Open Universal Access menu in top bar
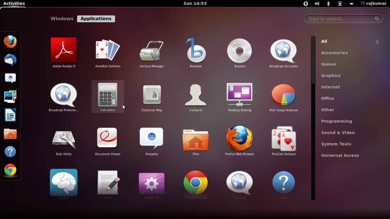Image resolution: width=390 pixels, height=219 pixels. coord(306,3)
